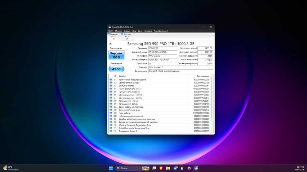Click status icon of Процент использования row
The image size is (307, 172).
[111, 92]
